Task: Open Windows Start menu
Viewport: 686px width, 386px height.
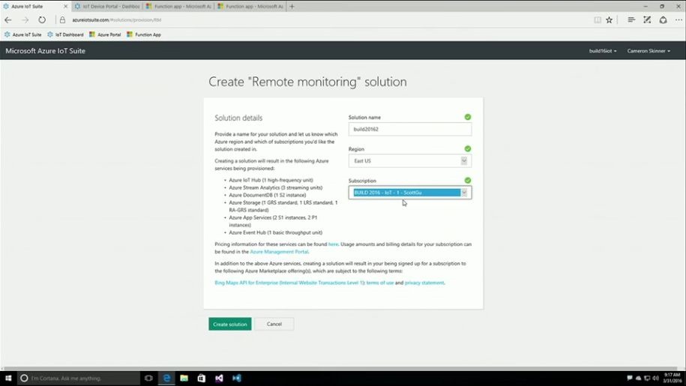Action: point(8,379)
